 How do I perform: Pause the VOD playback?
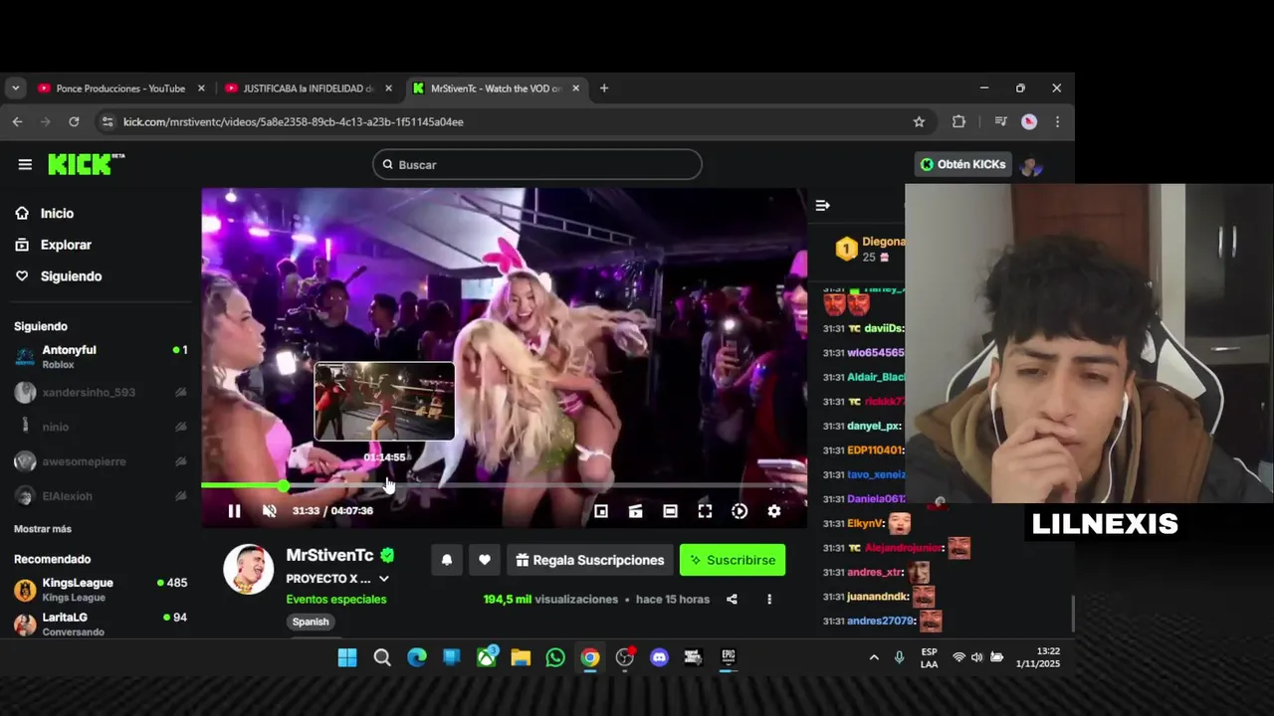click(234, 511)
